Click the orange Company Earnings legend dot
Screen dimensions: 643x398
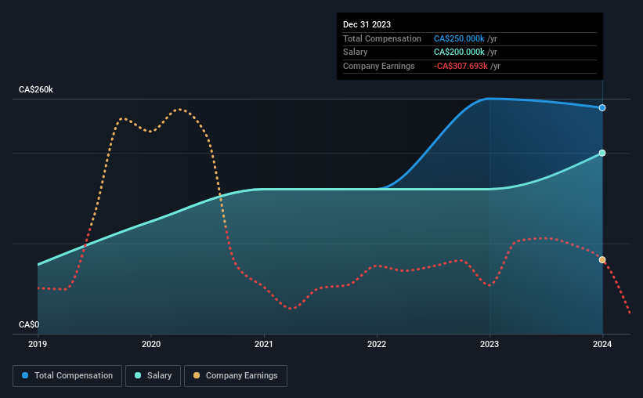point(197,375)
